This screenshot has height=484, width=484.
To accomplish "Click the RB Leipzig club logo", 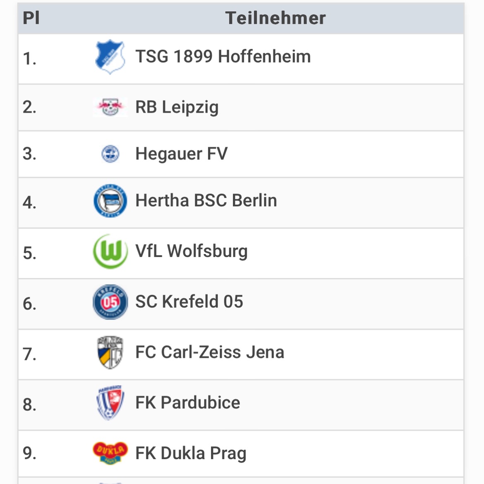I will tap(110, 107).
